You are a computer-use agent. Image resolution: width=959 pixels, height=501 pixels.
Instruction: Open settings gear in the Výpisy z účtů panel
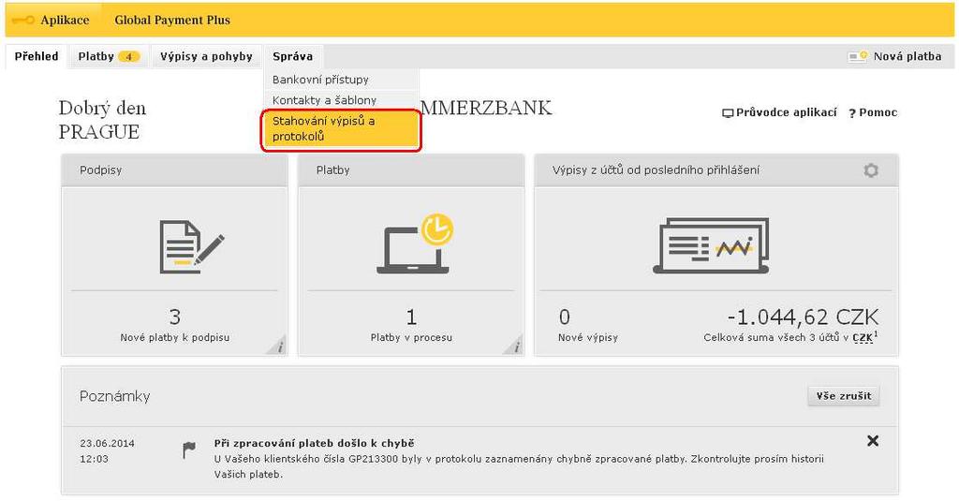point(871,170)
